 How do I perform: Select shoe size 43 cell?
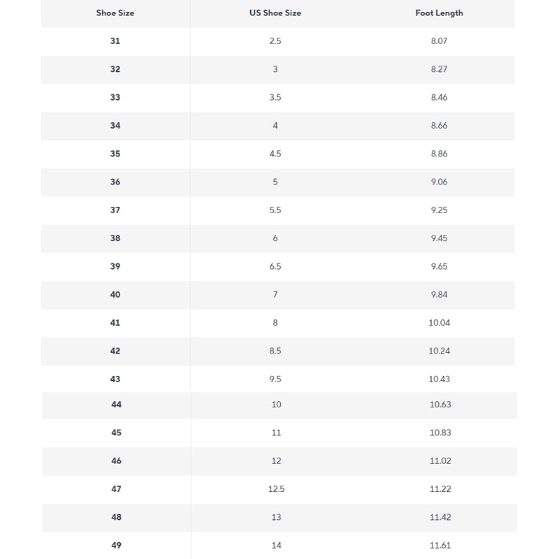point(115,379)
